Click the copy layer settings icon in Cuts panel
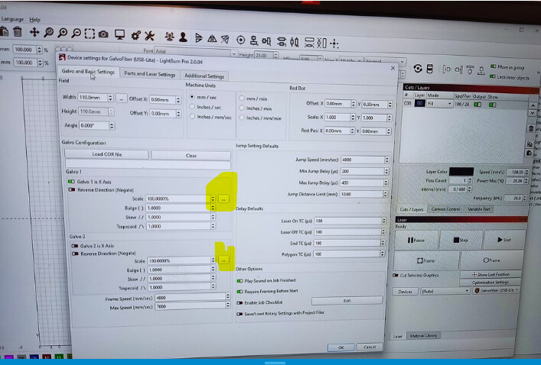The width and height of the screenshot is (541, 365). (530, 144)
